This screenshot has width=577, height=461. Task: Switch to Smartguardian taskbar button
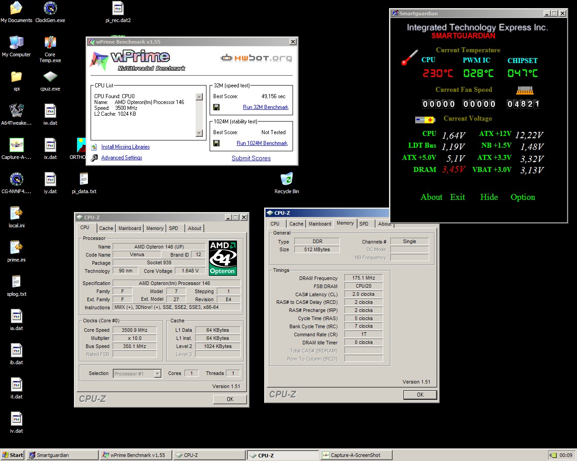62,455
